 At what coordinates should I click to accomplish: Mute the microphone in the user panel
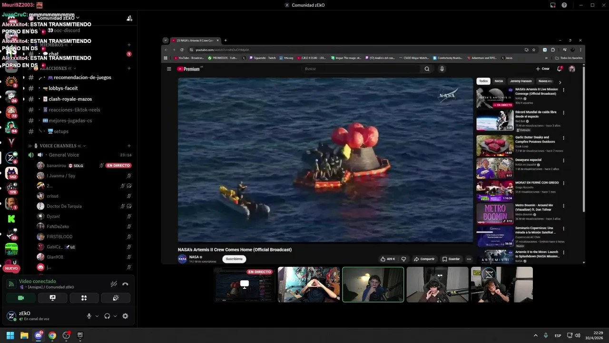click(88, 316)
